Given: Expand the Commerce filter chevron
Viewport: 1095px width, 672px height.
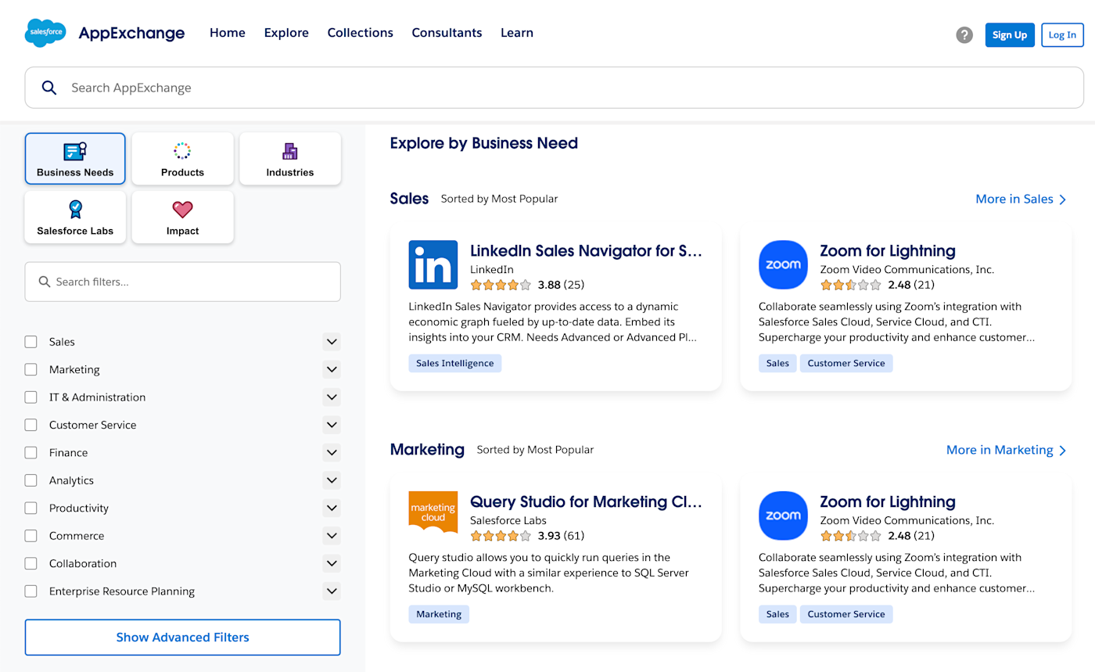Looking at the screenshot, I should pyautogui.click(x=332, y=536).
